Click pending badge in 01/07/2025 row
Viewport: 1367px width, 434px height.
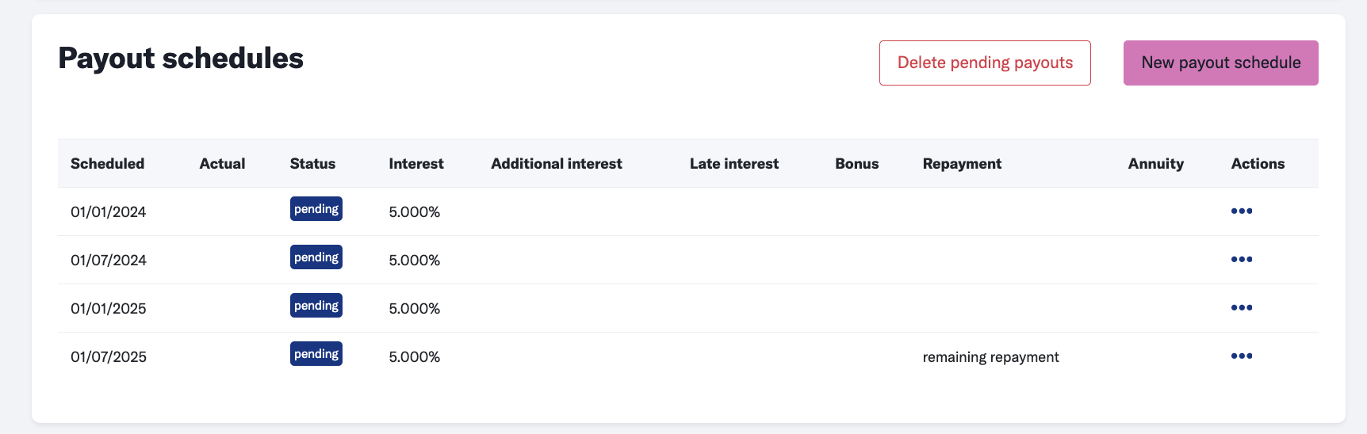(316, 354)
